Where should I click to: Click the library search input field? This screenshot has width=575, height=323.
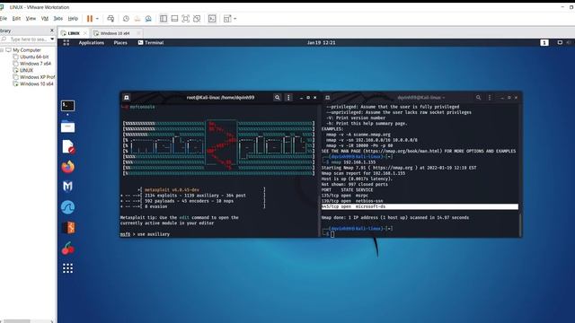pyautogui.click(x=24, y=39)
